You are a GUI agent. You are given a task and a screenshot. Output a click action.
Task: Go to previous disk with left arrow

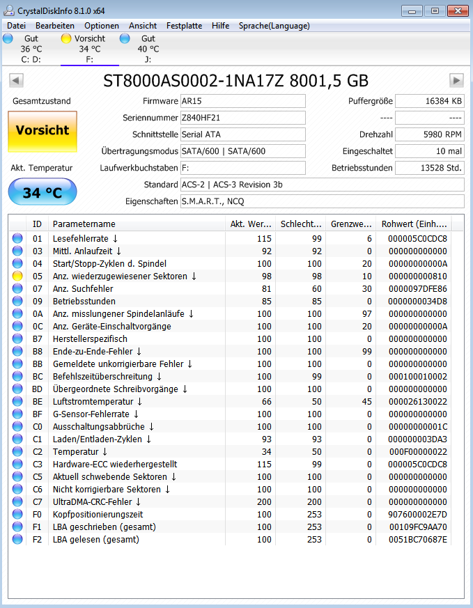[x=16, y=81]
